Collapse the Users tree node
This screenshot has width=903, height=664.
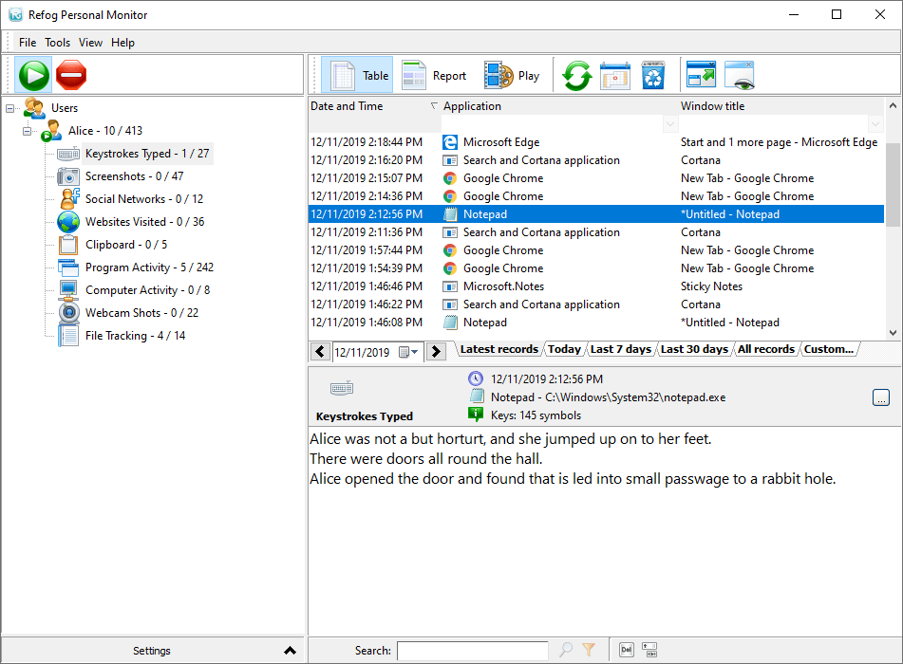9,108
